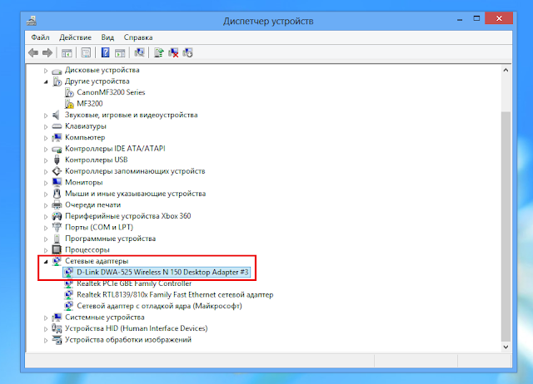Click the Клавиатуры keyboard icon
Image resolution: width=533 pixels, height=384 pixels.
[57, 126]
